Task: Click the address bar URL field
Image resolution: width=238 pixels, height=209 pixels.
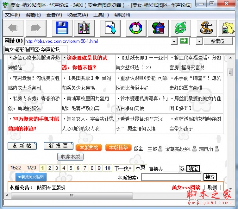Action: [98, 41]
